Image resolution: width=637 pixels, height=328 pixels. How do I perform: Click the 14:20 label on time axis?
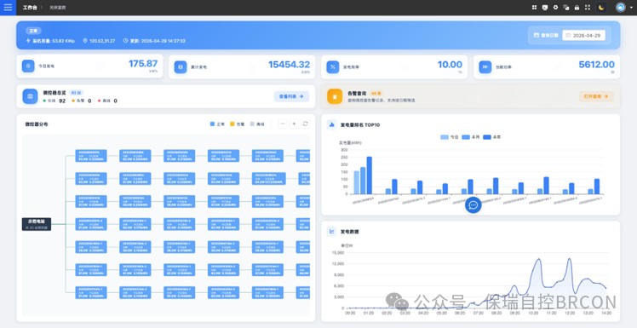(606, 314)
